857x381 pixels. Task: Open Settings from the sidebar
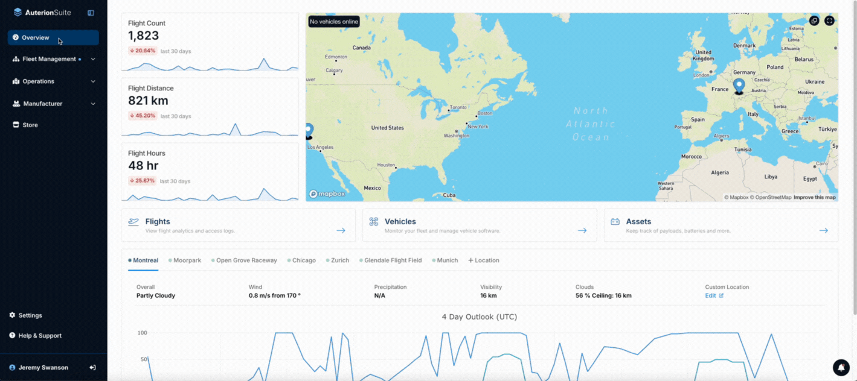click(x=30, y=315)
